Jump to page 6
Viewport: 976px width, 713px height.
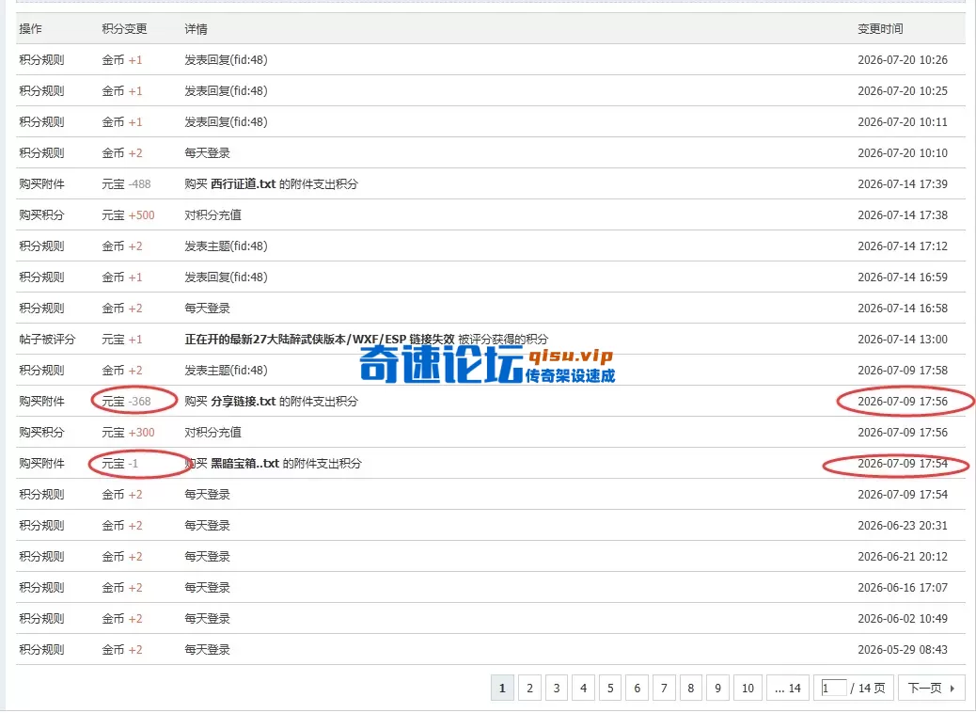(x=637, y=689)
